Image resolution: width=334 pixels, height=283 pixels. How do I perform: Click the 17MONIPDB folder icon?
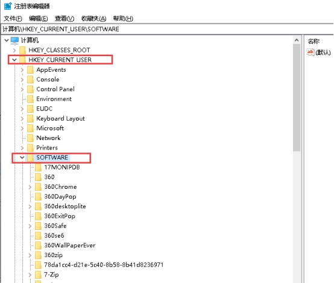click(38, 167)
